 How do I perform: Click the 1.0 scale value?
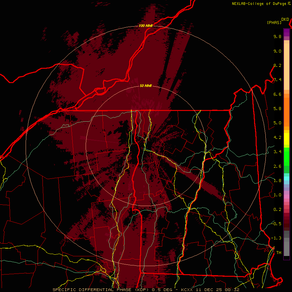277,195
